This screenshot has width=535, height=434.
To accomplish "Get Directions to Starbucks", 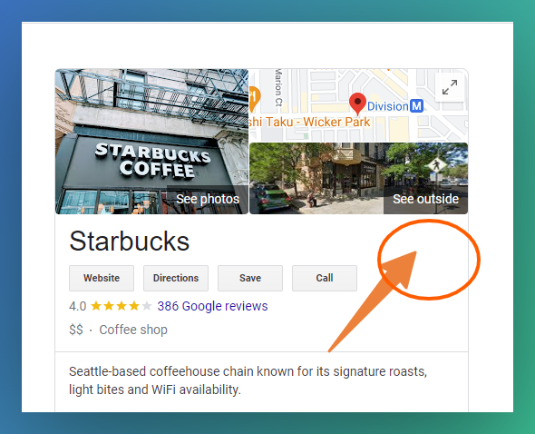I will (176, 278).
